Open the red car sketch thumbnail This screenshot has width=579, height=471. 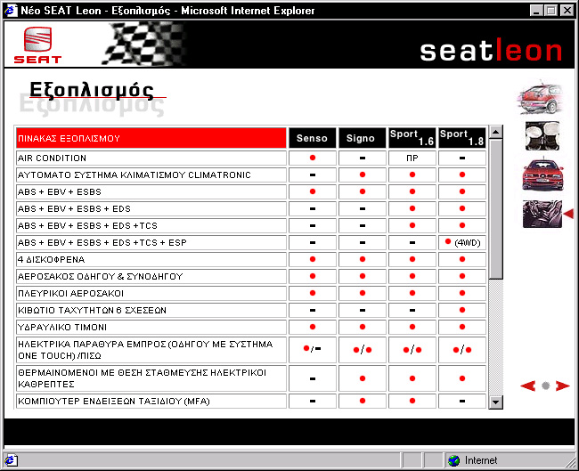(542, 99)
